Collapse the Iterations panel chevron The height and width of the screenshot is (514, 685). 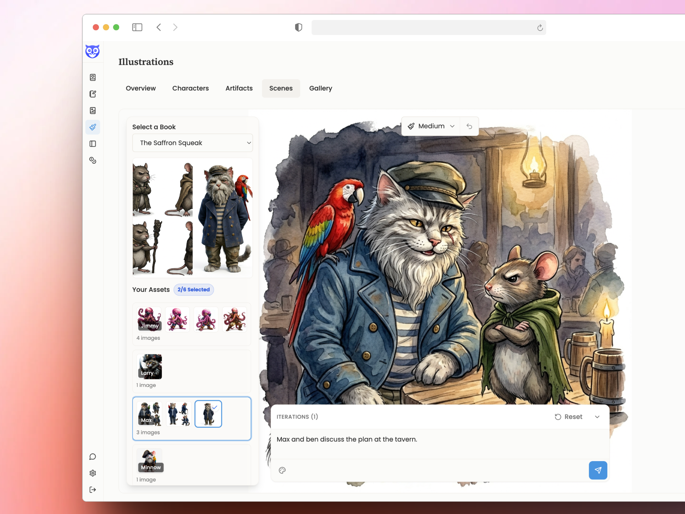[597, 417]
